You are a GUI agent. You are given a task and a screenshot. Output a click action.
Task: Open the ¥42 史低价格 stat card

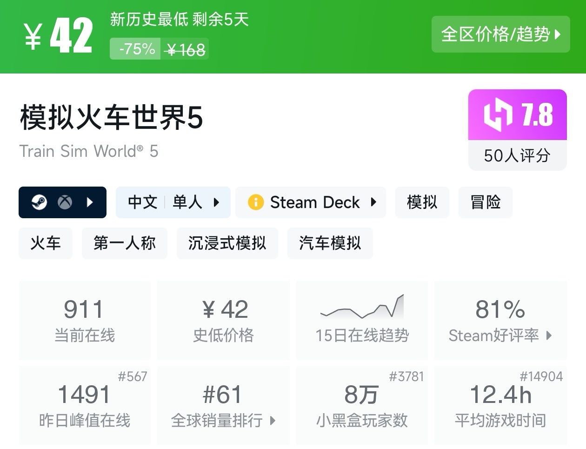[224, 320]
